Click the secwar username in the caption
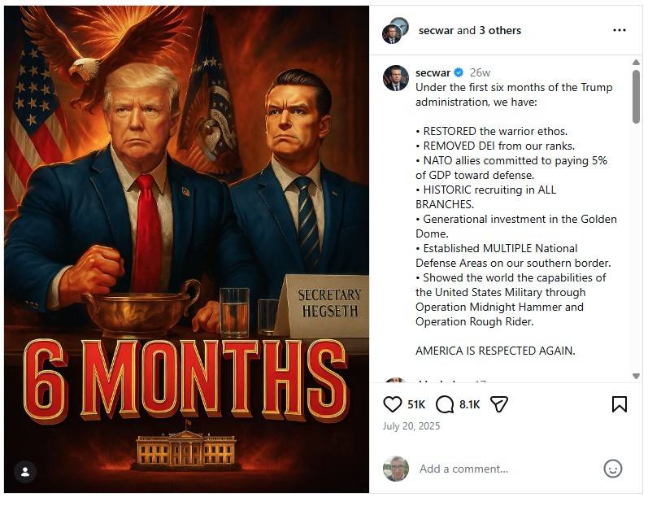 433,72
